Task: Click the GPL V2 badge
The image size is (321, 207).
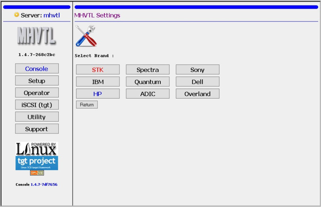Action: click(37, 173)
